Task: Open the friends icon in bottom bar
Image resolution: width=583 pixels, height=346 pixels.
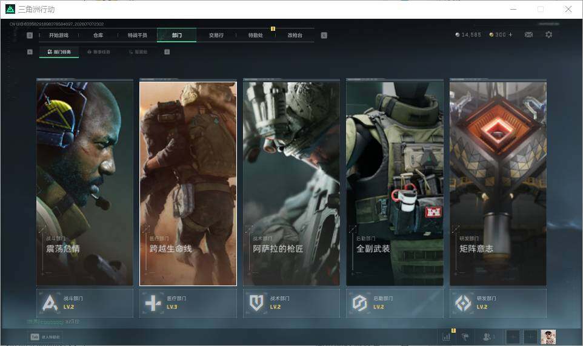Action: 486,337
